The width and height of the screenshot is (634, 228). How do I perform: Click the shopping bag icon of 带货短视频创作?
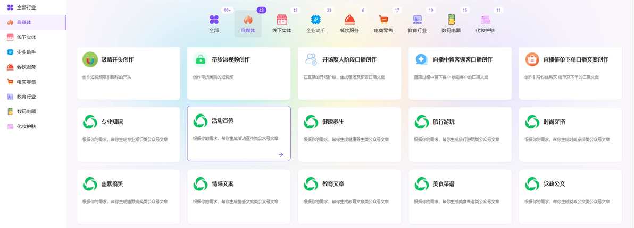[x=201, y=59]
